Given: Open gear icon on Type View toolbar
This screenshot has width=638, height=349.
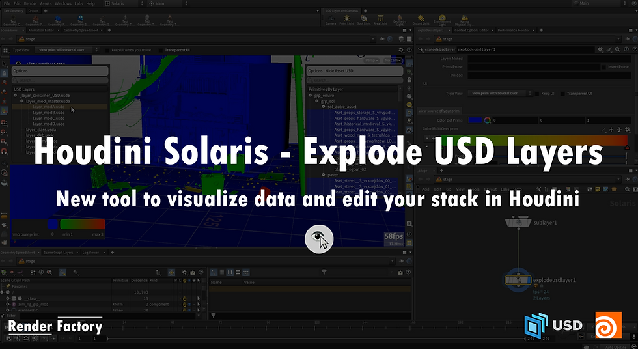Looking at the screenshot, I should 401,50.
